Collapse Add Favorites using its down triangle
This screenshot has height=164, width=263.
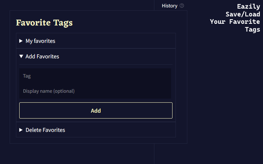pos(21,57)
